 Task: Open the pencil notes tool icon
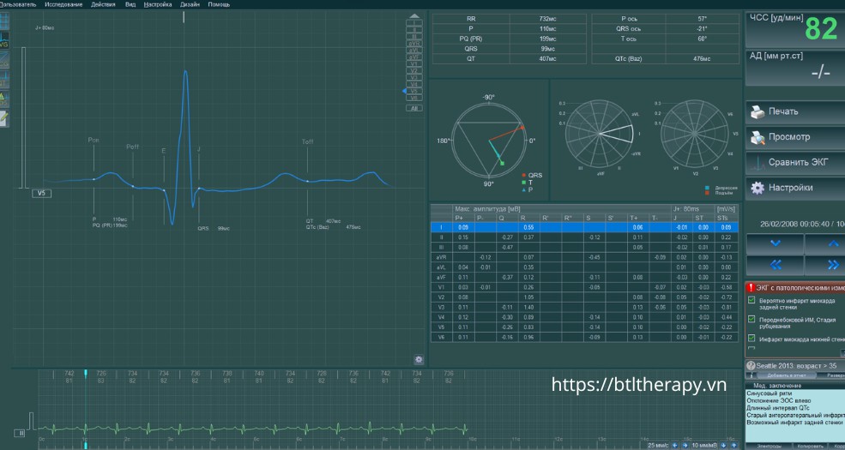coord(3,118)
